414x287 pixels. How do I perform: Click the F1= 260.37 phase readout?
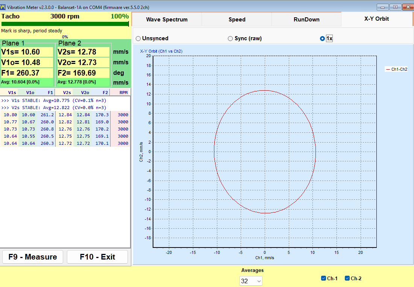click(27, 73)
